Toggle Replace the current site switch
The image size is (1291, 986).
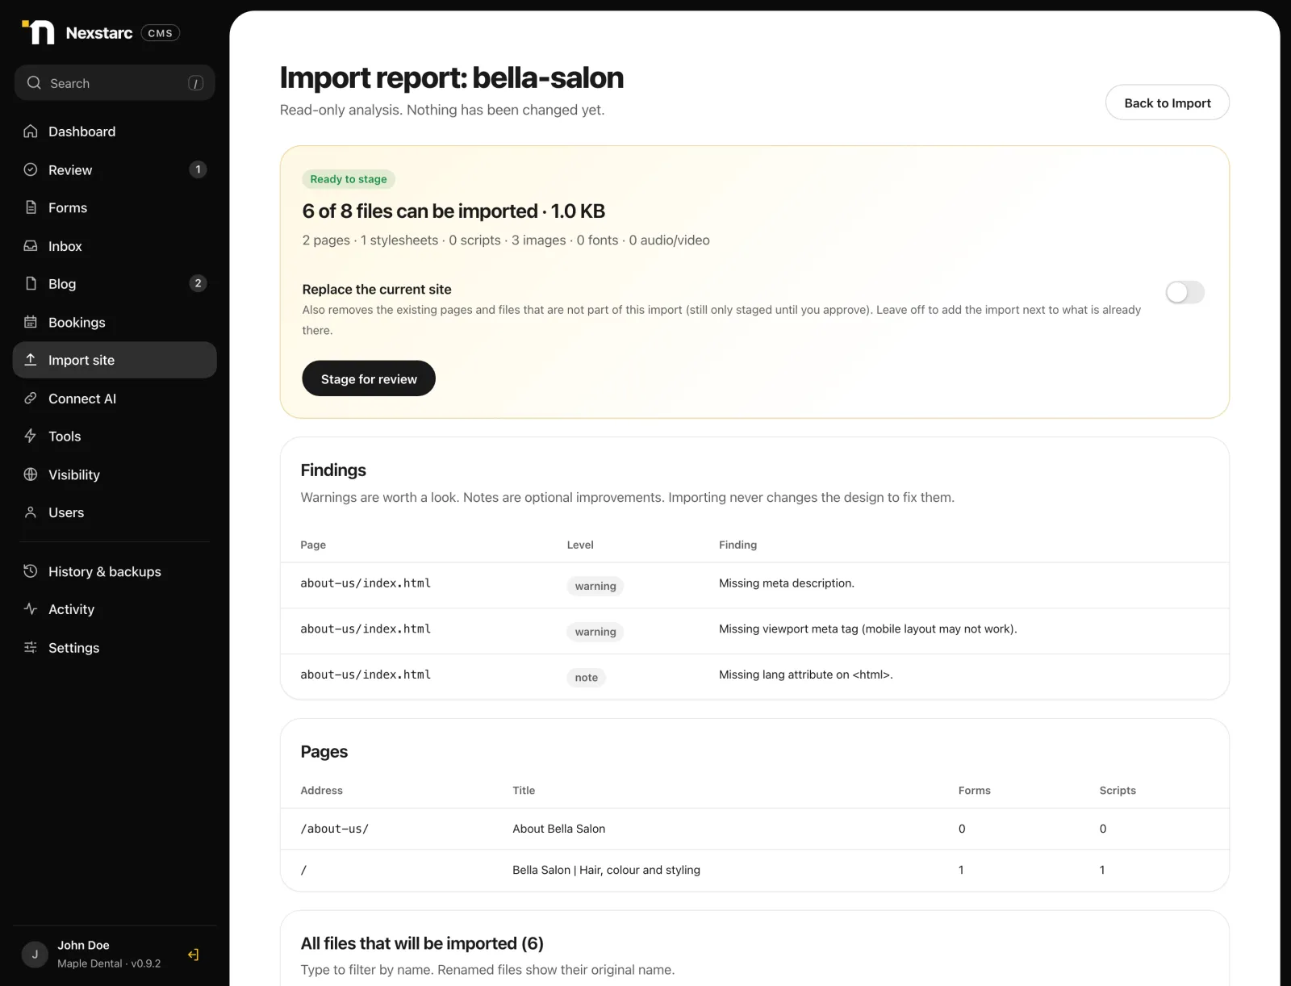click(1184, 292)
